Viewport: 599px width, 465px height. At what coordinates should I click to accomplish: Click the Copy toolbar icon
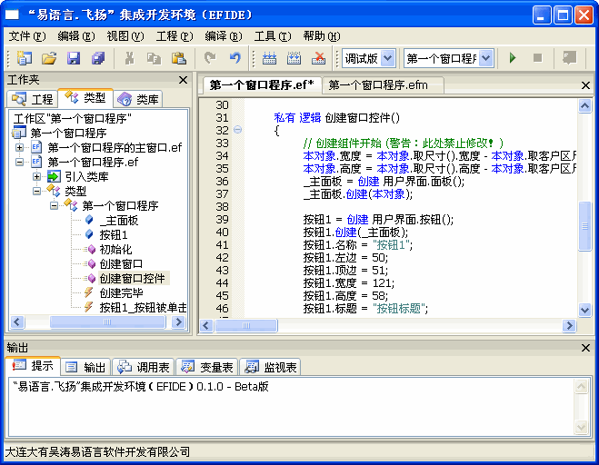(154, 58)
